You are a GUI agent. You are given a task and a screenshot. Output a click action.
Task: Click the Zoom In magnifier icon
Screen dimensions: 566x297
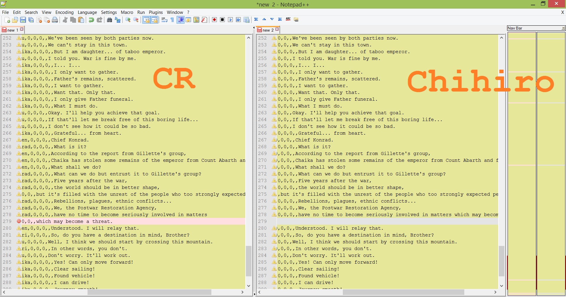coord(128,20)
